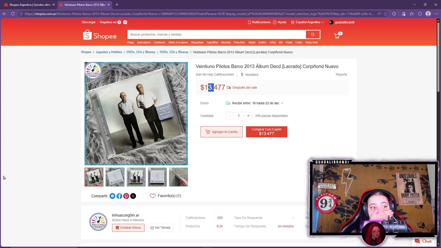Image resolution: width=441 pixels, height=248 pixels.
Task: Click the Facebook icon beside Seguinos en
Action: pos(119,22)
